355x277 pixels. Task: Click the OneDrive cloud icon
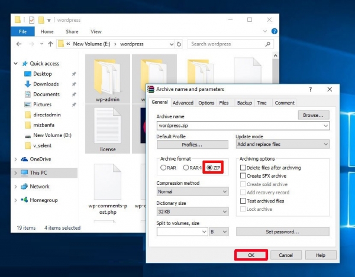point(24,159)
